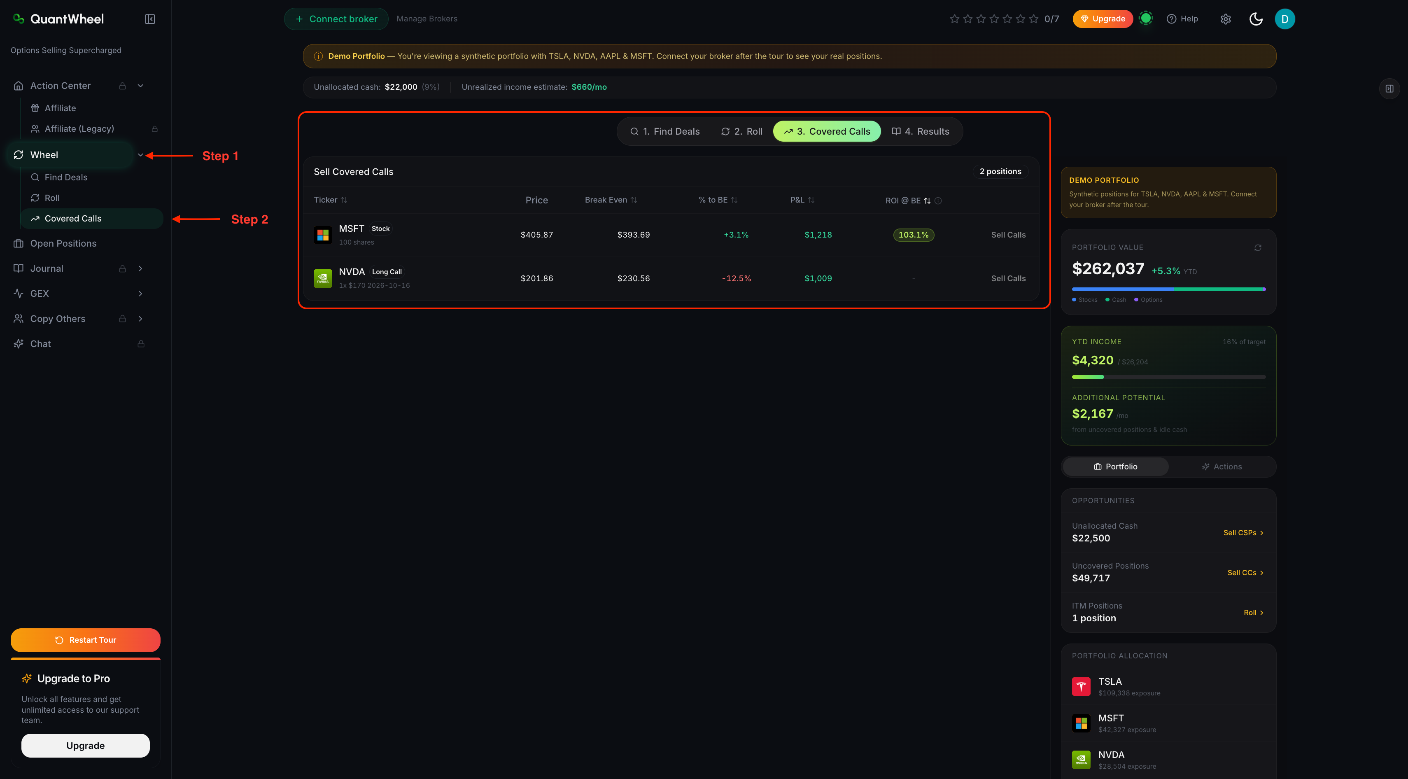Viewport: 1408px width, 779px height.
Task: Click the NVDA logo in the table
Action: [322, 278]
